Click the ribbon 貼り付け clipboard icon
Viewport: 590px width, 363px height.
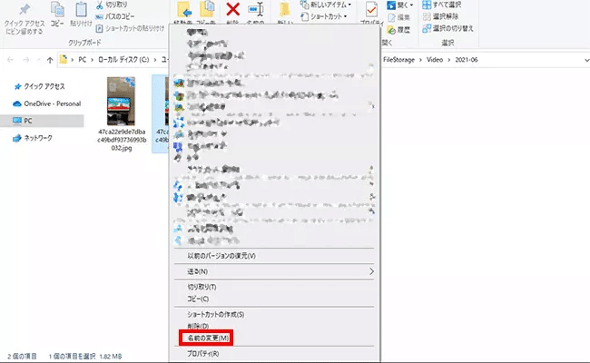tap(81, 10)
